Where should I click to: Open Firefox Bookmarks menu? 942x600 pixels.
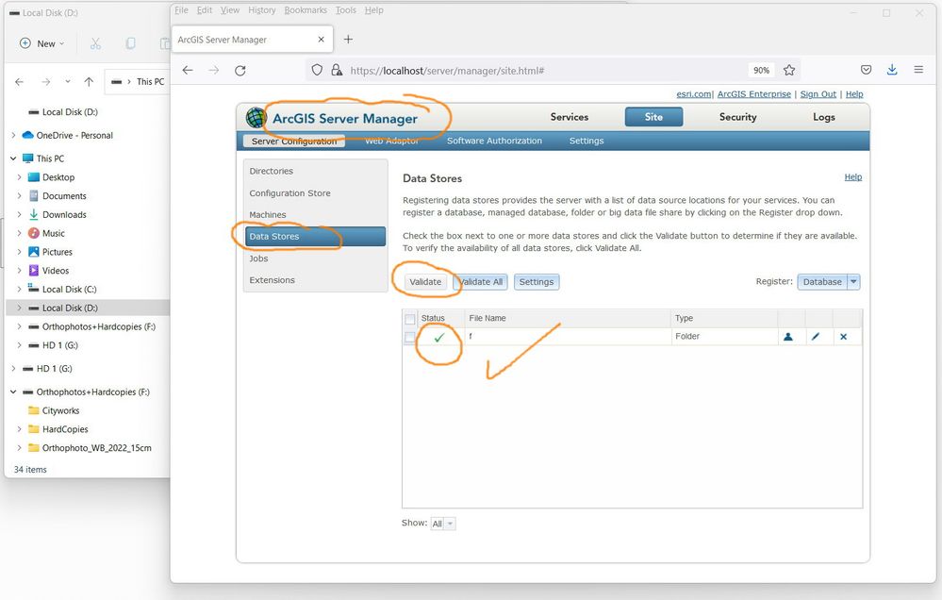(306, 10)
